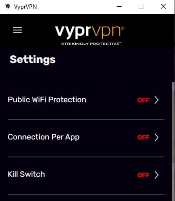The height and width of the screenshot is (201, 175).
Task: Toggle the Public WiFi Protection OFF status
Action: [143, 100]
